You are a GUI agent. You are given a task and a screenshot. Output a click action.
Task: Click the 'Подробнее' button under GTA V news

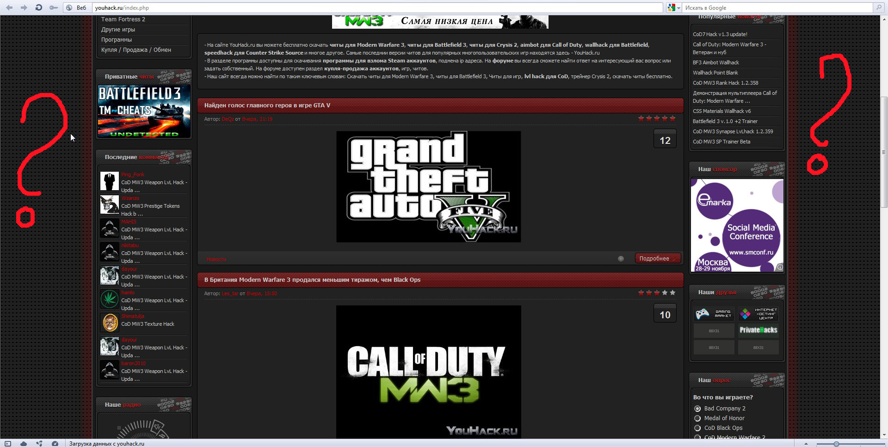(657, 258)
